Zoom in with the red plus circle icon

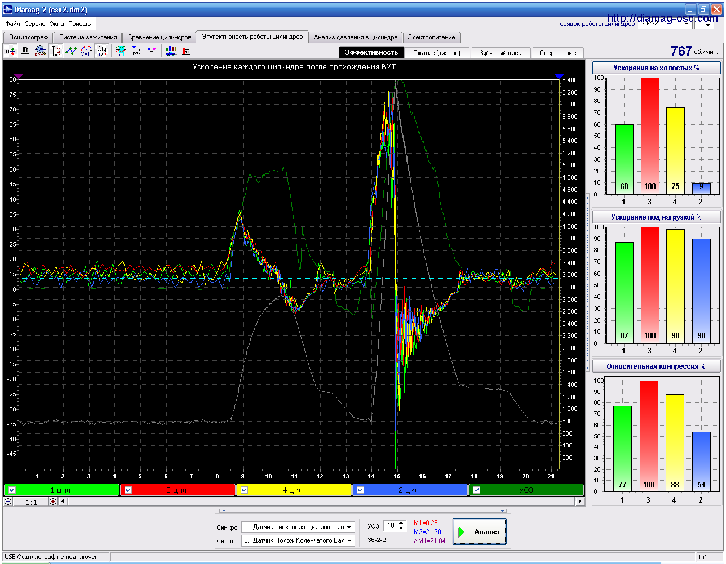pyautogui.click(x=53, y=502)
